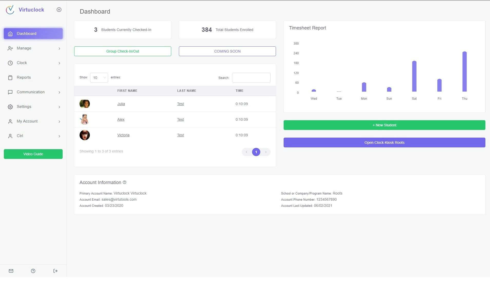Click the + New Student button
The width and height of the screenshot is (490, 285).
tap(384, 125)
